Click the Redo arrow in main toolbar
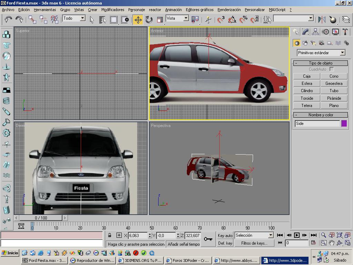 click(19, 20)
